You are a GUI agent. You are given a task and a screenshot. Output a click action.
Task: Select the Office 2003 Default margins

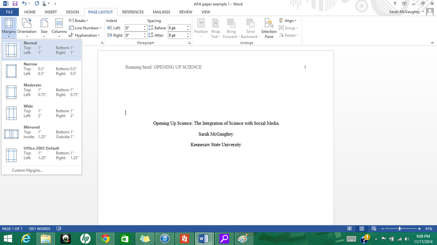coord(41,155)
